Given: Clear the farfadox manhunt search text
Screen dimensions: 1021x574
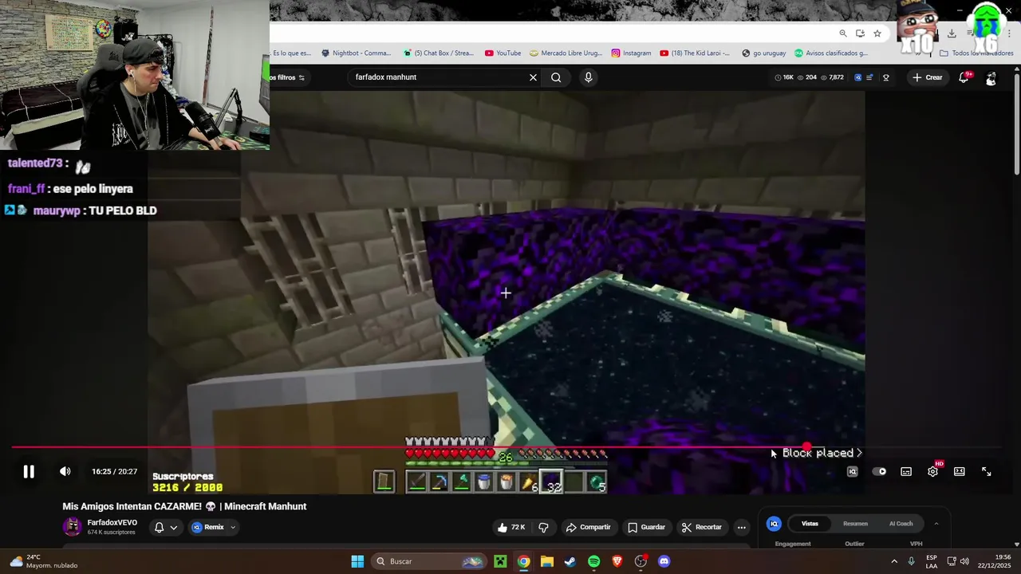Looking at the screenshot, I should (x=533, y=77).
